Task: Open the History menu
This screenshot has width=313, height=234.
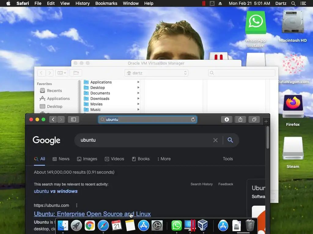Action: coord(83,3)
